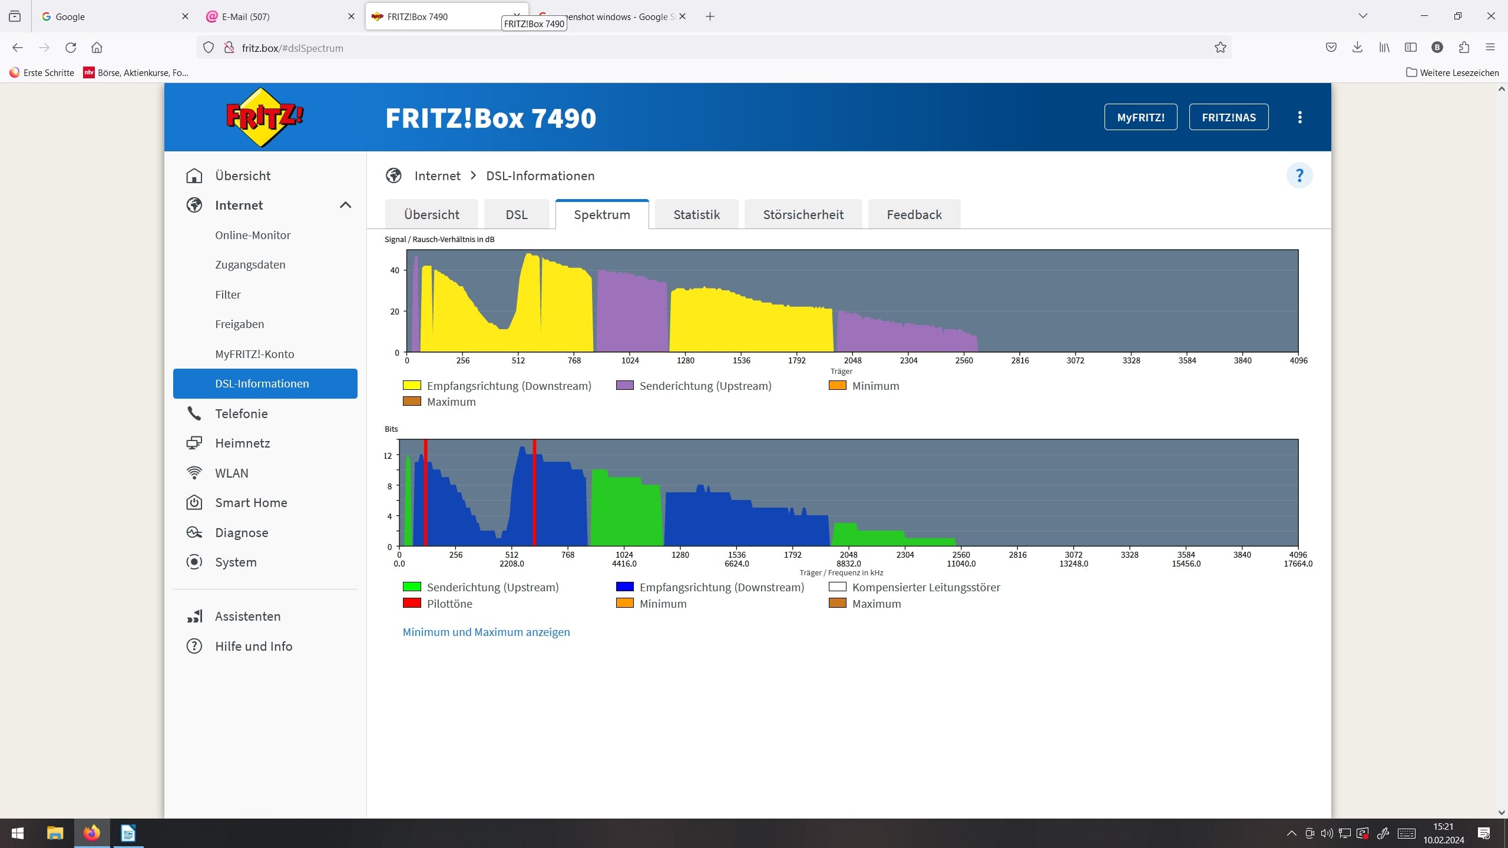The height and width of the screenshot is (848, 1508).
Task: Click the red Pilottöne legend swatch
Action: coord(412,603)
